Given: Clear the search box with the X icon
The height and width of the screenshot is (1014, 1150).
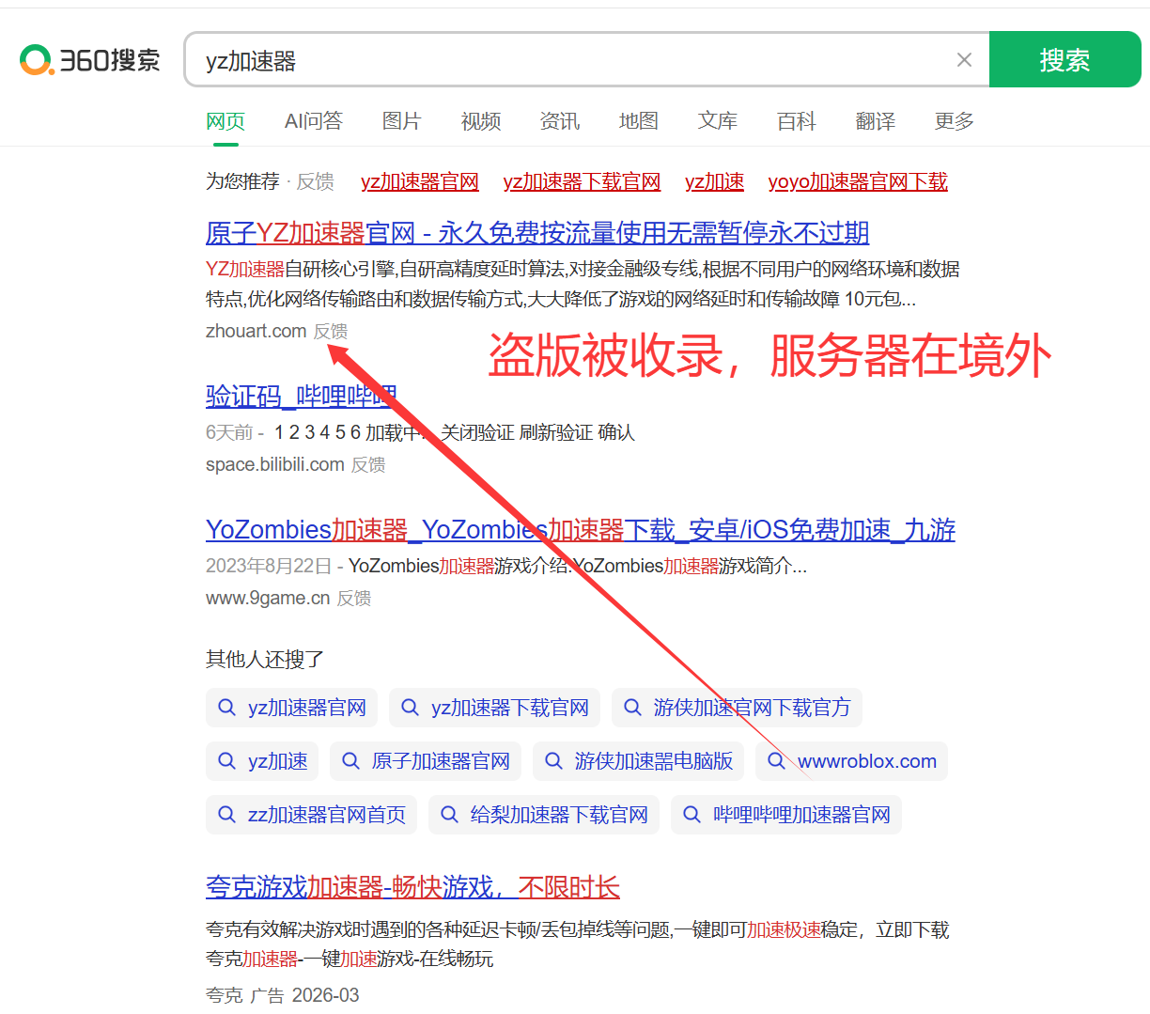Looking at the screenshot, I should [964, 60].
